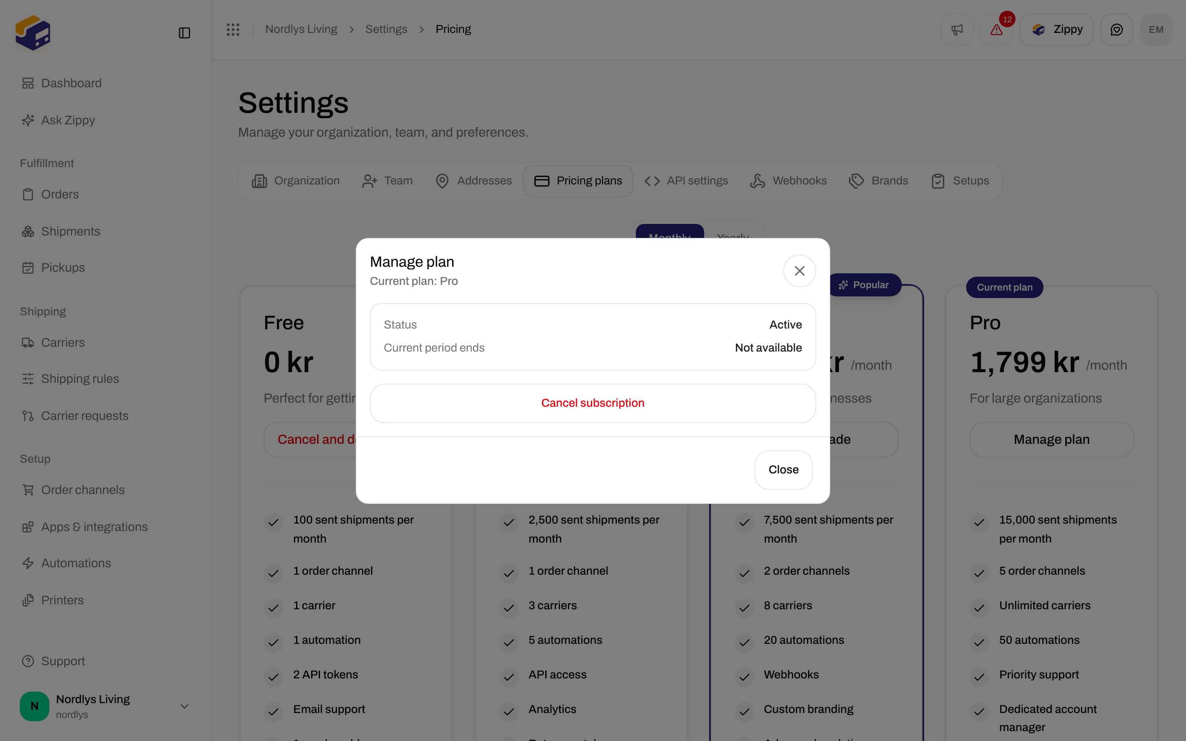Click the Pickups calendar icon
The width and height of the screenshot is (1186, 741).
[x=28, y=268]
